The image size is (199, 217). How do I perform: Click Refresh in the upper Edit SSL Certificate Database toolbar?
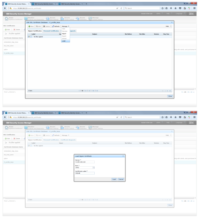point(56,26)
